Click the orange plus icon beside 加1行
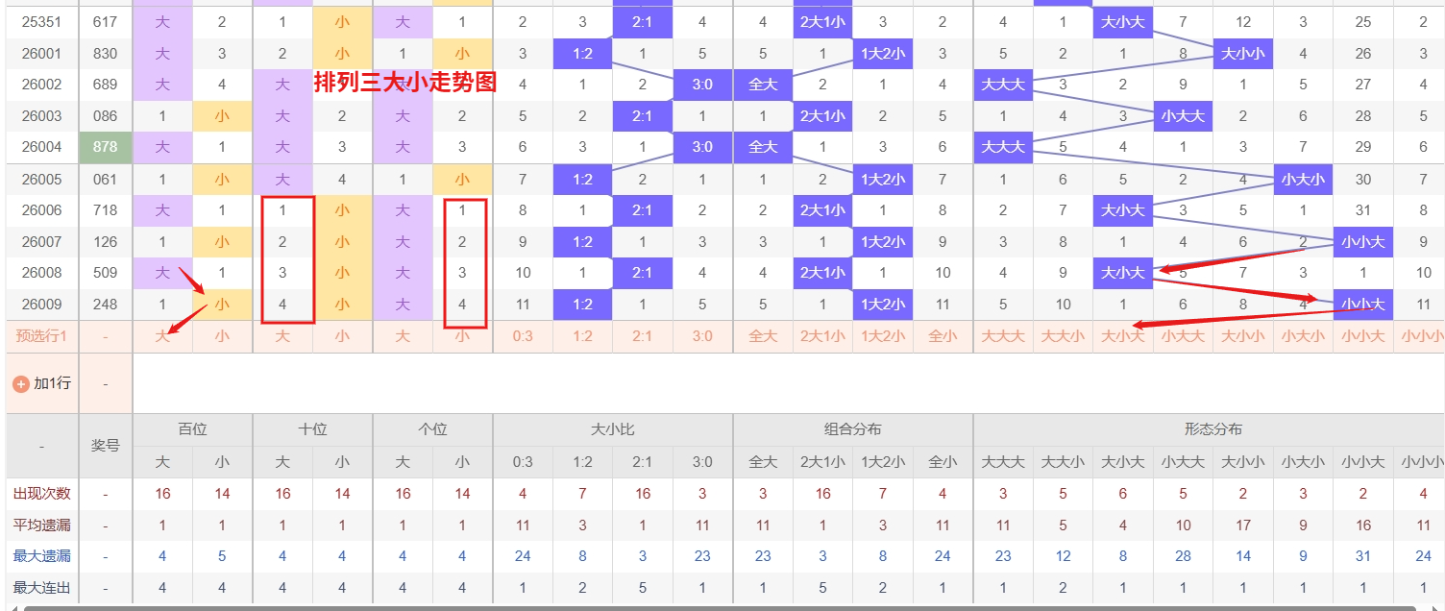The image size is (1445, 611). point(20,383)
